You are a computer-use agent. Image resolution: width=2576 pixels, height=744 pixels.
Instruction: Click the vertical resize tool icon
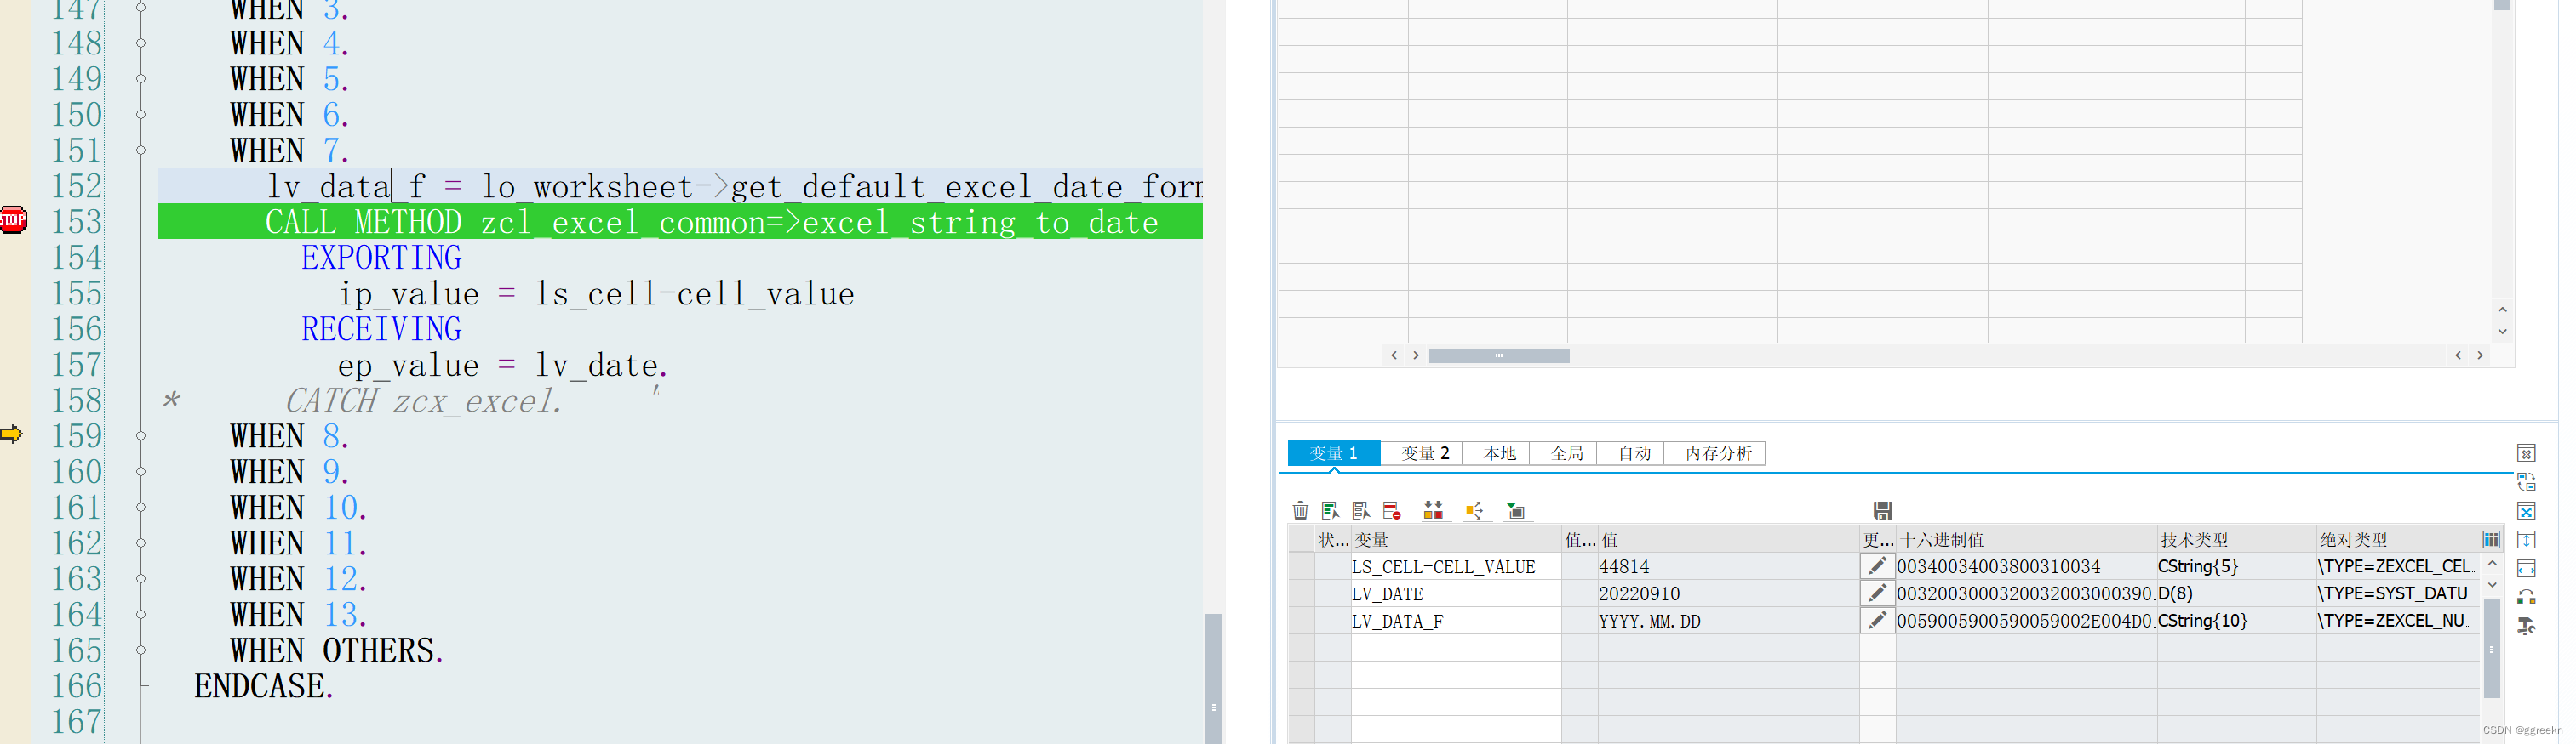pos(2526,540)
